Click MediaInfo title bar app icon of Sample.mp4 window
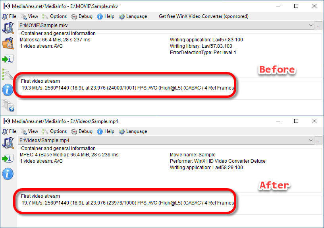This screenshot has width=324, height=228. coord(6,121)
